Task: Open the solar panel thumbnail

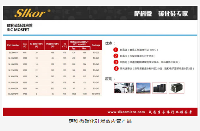Action: [143, 88]
